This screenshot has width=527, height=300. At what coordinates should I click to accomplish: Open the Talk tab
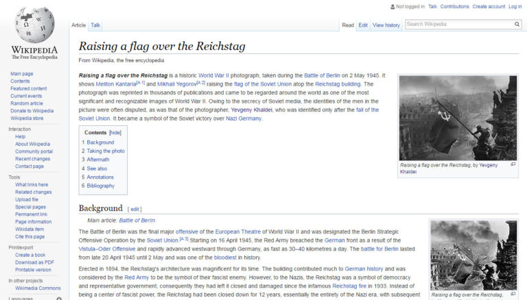point(95,25)
